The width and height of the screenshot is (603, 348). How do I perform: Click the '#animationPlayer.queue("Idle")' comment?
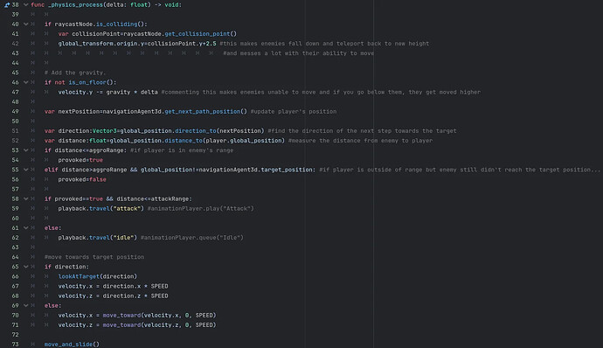(x=192, y=238)
